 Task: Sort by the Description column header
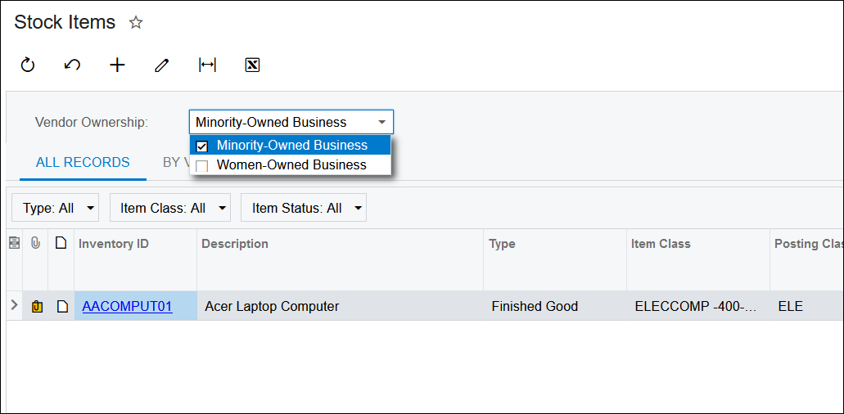235,244
